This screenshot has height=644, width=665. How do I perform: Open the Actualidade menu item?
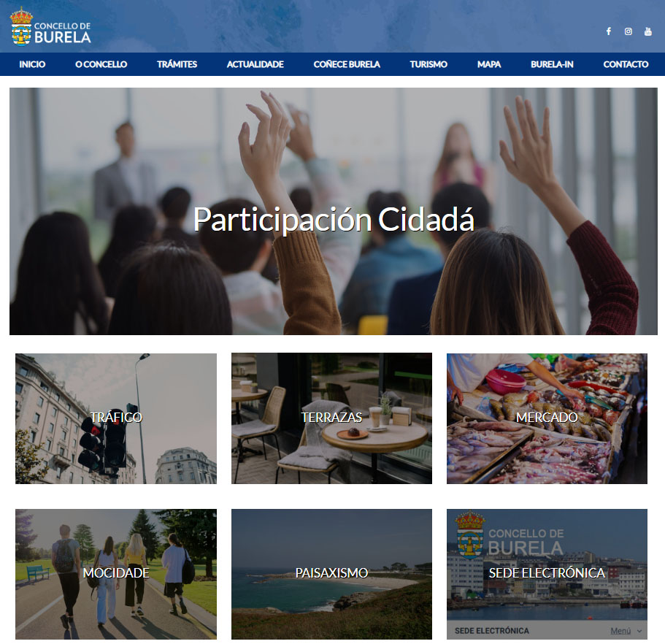255,64
